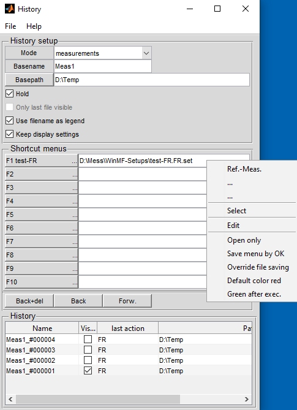
Task: Check visibility for Meas1_#000003
Action: pos(88,350)
